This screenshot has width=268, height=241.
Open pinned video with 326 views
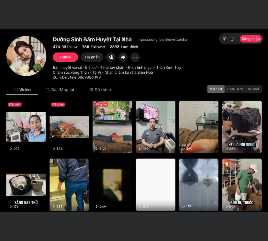click(x=69, y=127)
